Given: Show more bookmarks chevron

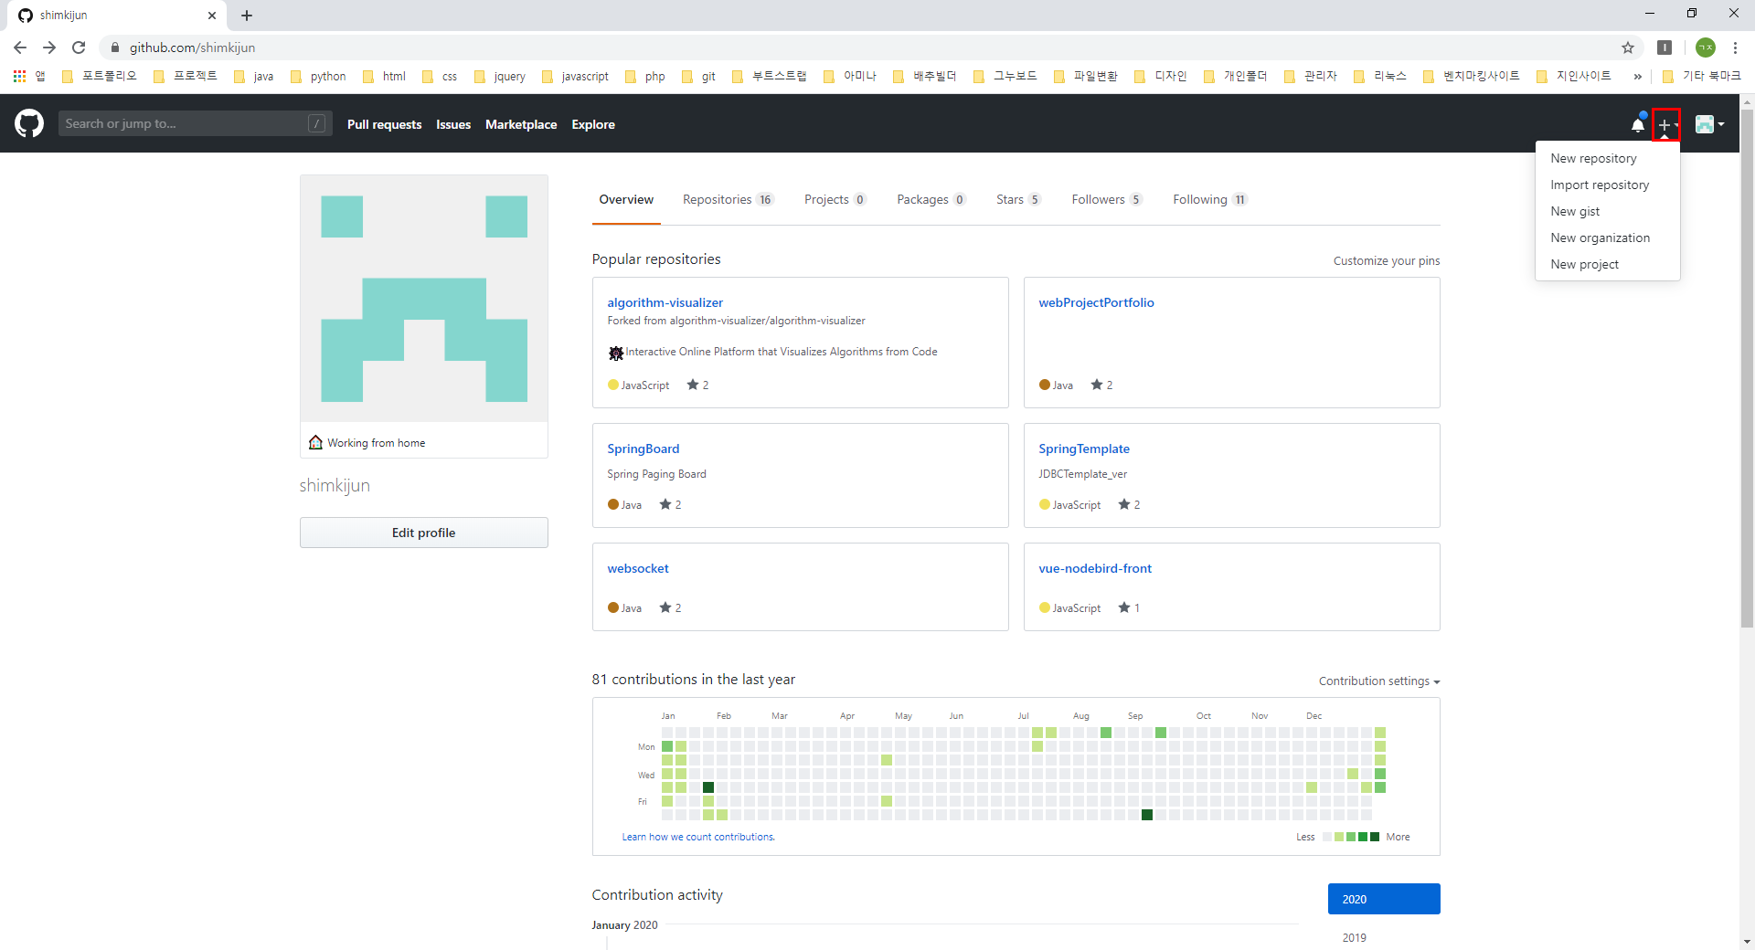Looking at the screenshot, I should point(1637,77).
